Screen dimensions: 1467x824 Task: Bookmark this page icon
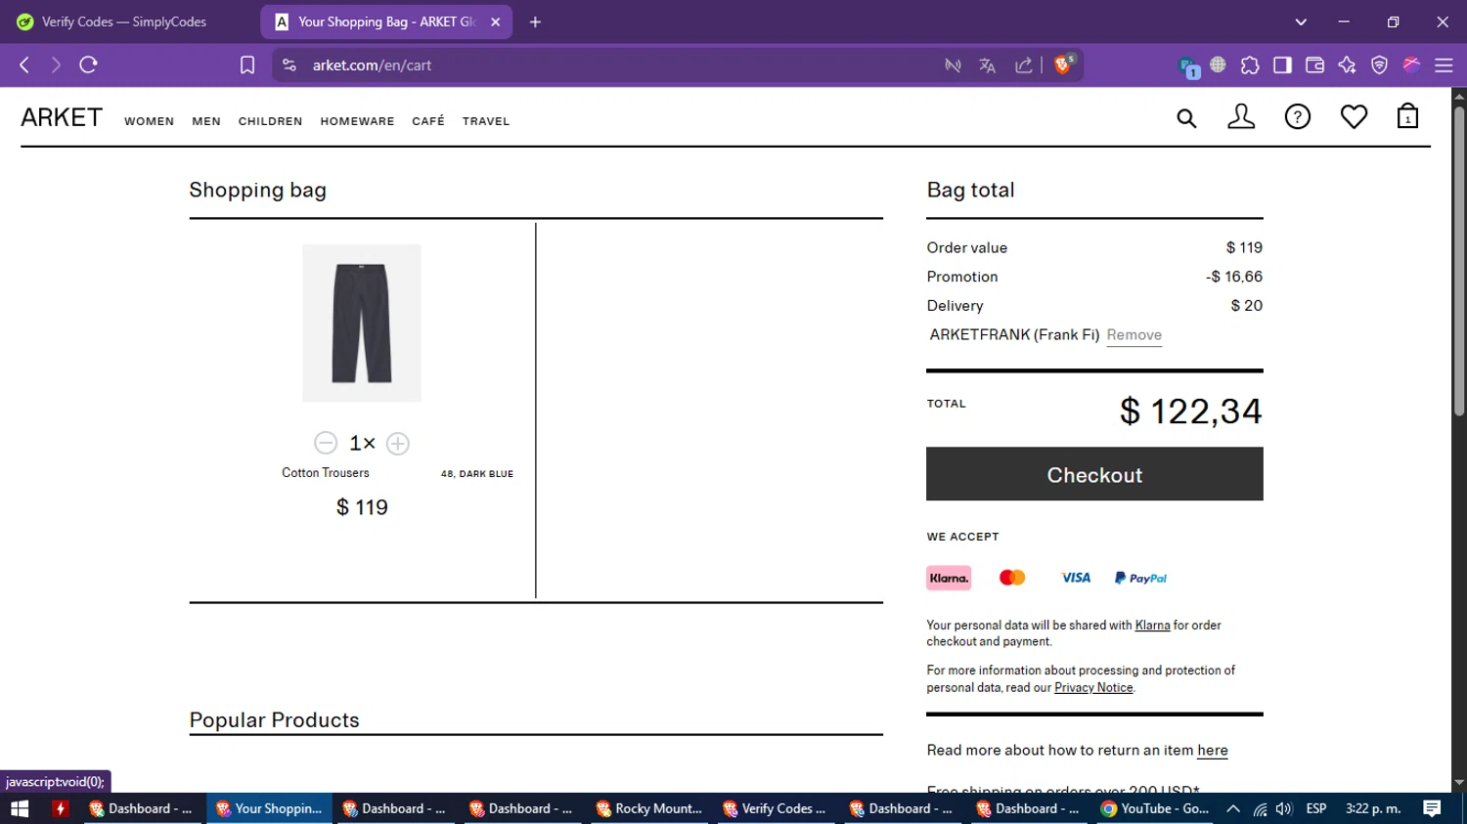247,65
